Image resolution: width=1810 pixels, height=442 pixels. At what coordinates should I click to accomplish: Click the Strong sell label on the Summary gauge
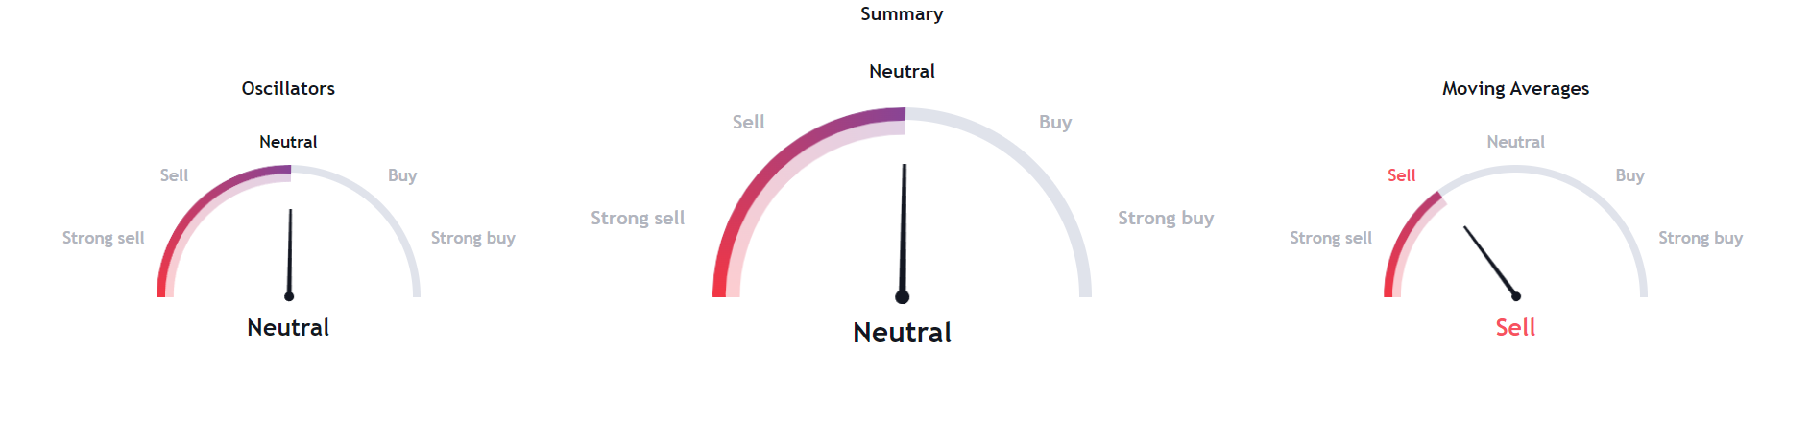point(638,218)
